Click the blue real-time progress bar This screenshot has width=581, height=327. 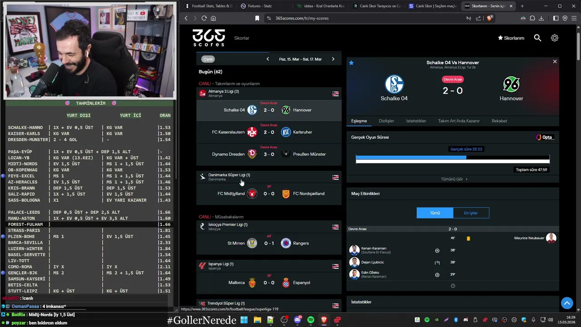click(411, 158)
